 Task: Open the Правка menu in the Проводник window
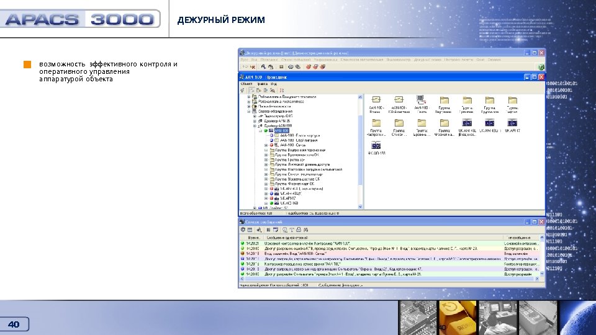click(262, 84)
